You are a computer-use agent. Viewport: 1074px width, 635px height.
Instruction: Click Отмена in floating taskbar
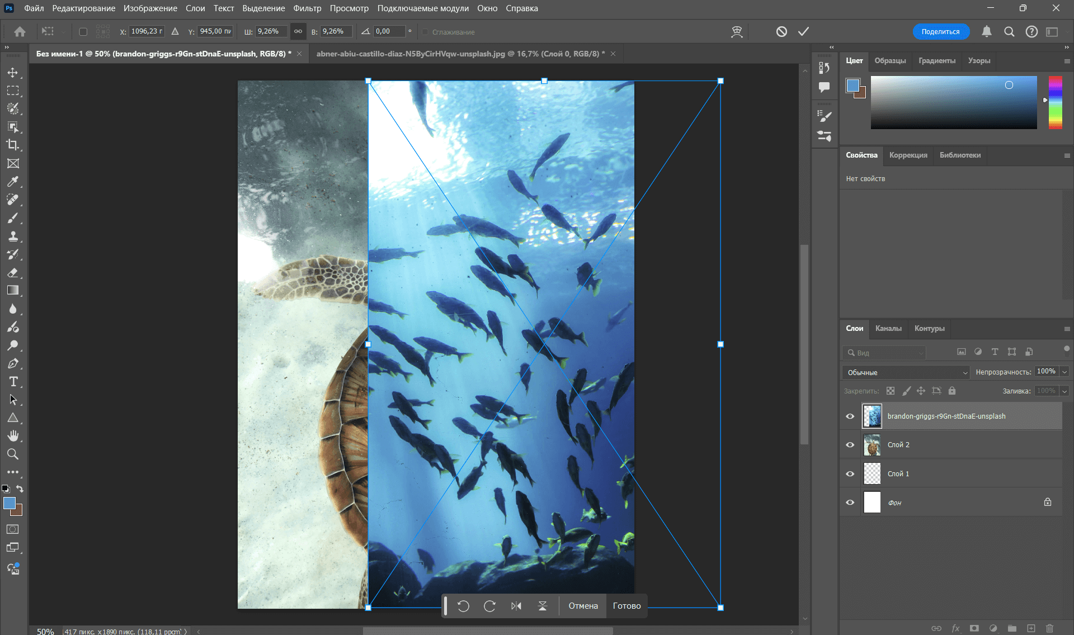[583, 606]
